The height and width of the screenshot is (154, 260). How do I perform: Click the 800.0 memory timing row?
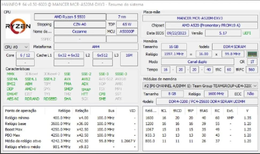pyautogui.click(x=200, y=141)
